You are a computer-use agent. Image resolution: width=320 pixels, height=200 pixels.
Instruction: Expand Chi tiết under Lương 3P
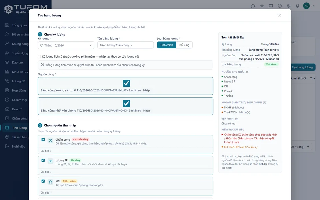click(x=46, y=172)
